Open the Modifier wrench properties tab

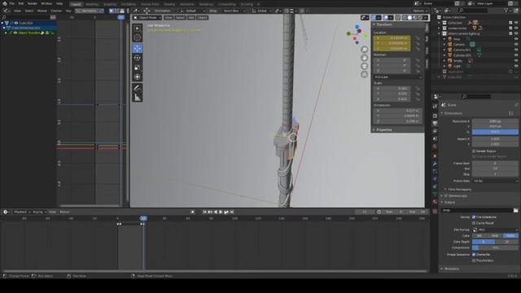(x=435, y=164)
